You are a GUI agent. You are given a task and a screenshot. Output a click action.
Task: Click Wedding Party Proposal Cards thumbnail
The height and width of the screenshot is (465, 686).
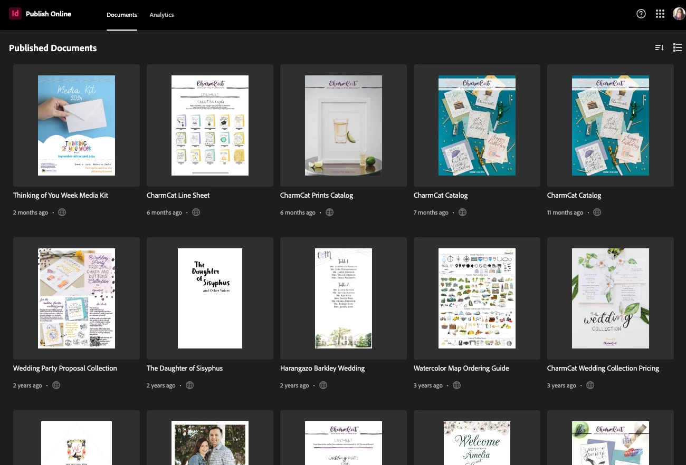click(x=77, y=298)
